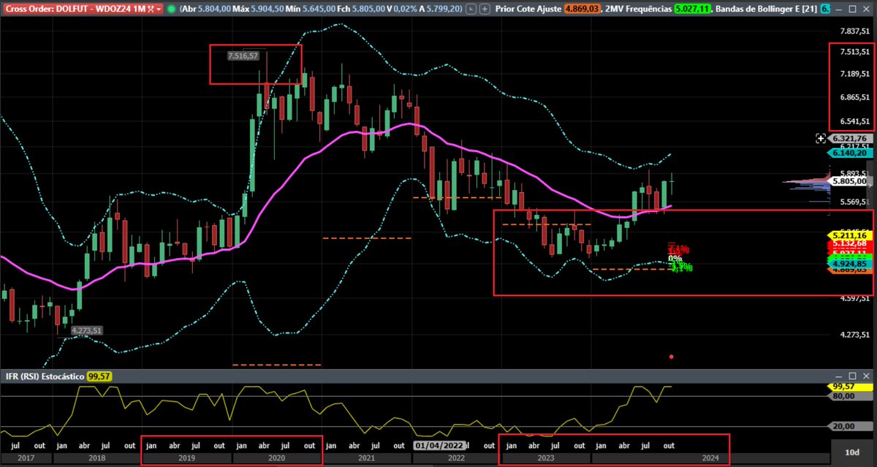Select the Cross Order DOLFUT WDOZ24 1M title
Image resolution: width=877 pixels, height=467 pixels.
[76, 9]
